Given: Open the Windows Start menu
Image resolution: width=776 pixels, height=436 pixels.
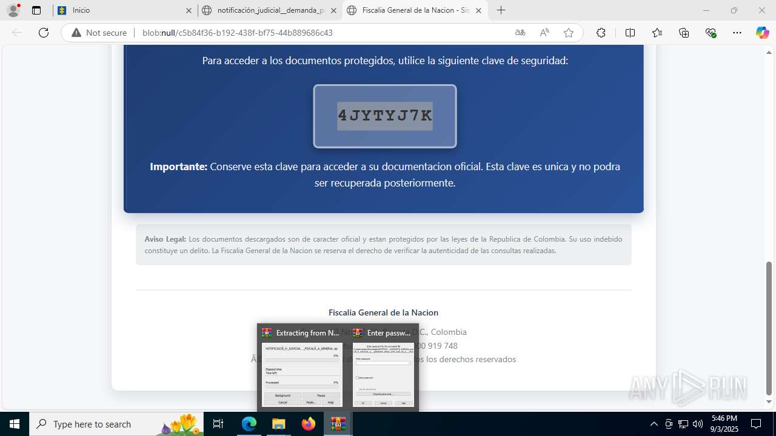Looking at the screenshot, I should point(15,424).
